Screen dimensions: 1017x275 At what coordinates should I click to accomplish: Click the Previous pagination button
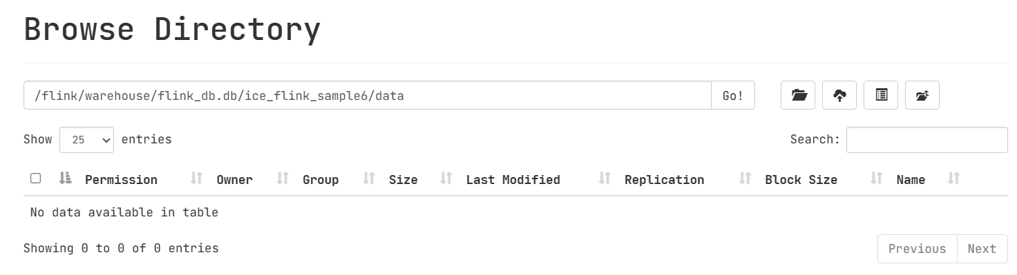[x=917, y=249]
